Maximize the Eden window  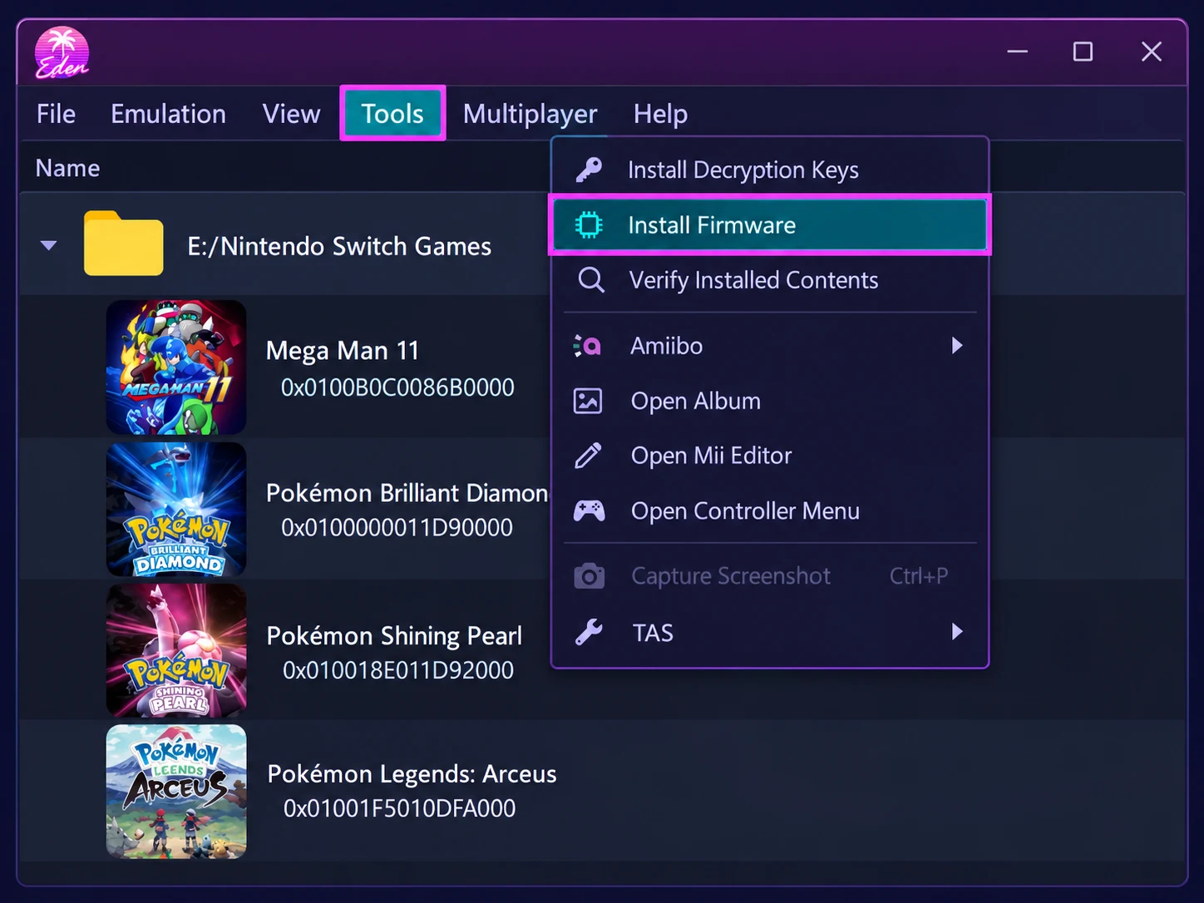[1083, 52]
